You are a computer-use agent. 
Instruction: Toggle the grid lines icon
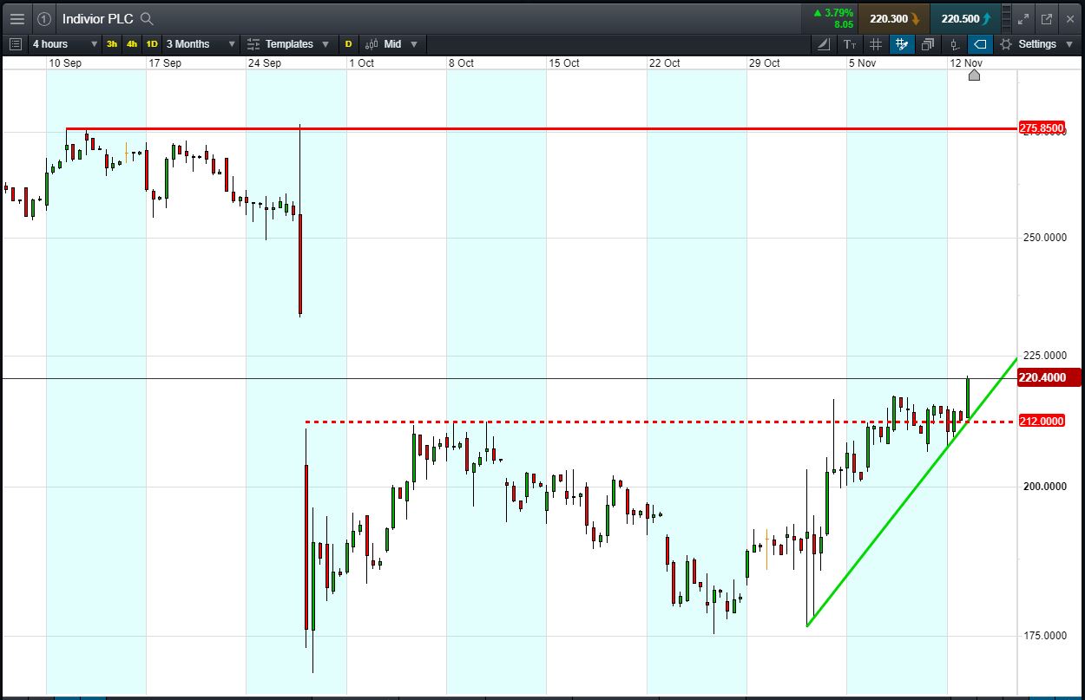(876, 43)
